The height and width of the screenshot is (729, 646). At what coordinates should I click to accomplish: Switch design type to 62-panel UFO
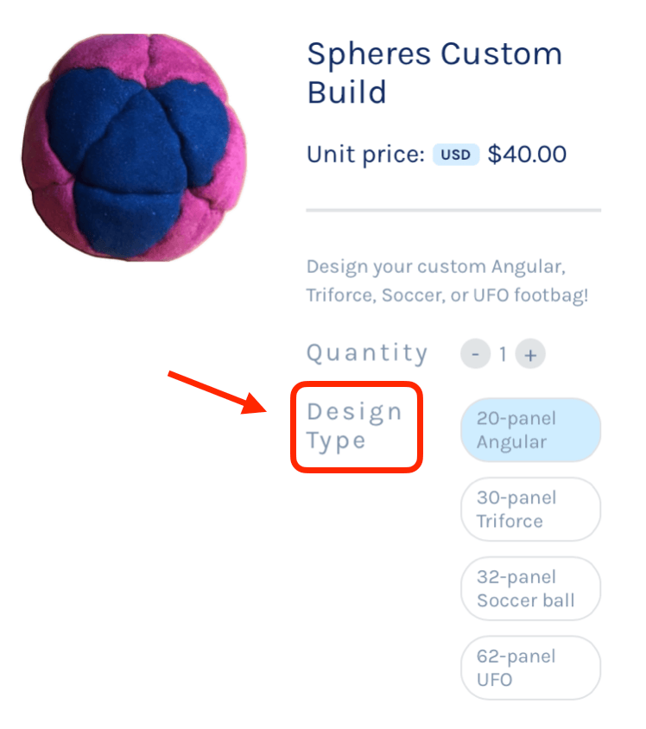pyautogui.click(x=530, y=669)
